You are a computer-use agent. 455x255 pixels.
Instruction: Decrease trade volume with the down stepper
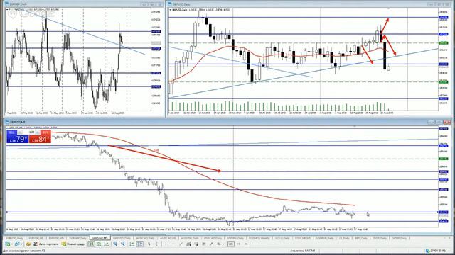[20, 132]
